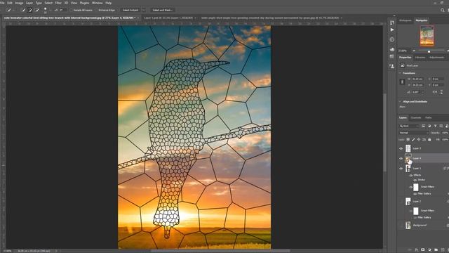Screen dimensions: 449x253
Task: Switch to the second document tab
Action: coord(168,18)
